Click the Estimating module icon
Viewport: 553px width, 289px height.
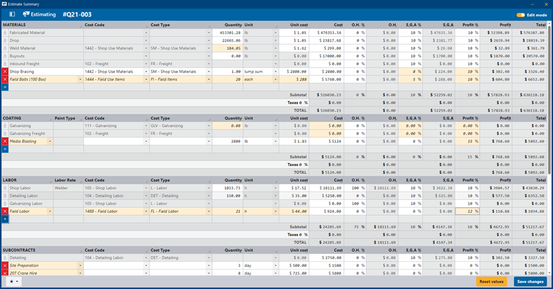tap(27, 14)
